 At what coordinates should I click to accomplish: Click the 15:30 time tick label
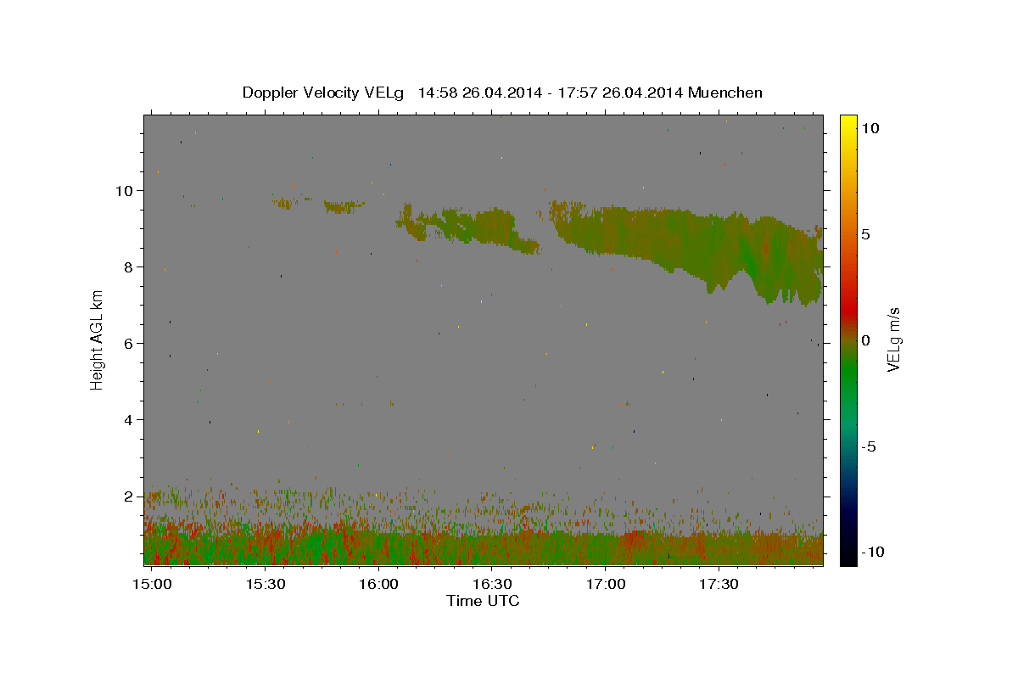coord(265,585)
